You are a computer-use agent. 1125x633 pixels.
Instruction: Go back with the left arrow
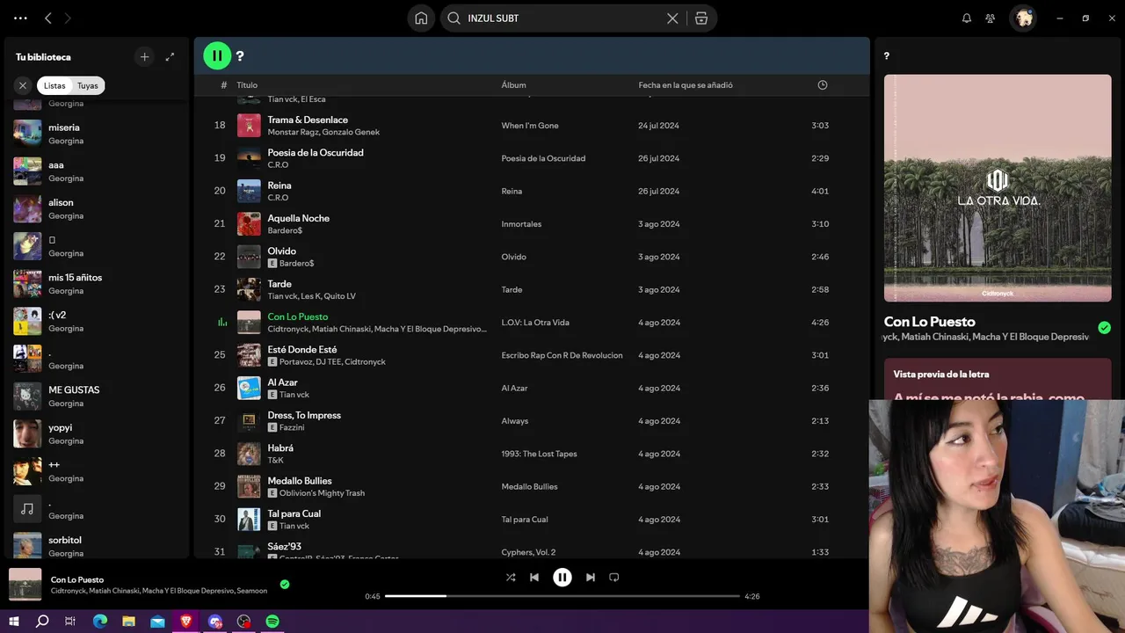click(48, 18)
